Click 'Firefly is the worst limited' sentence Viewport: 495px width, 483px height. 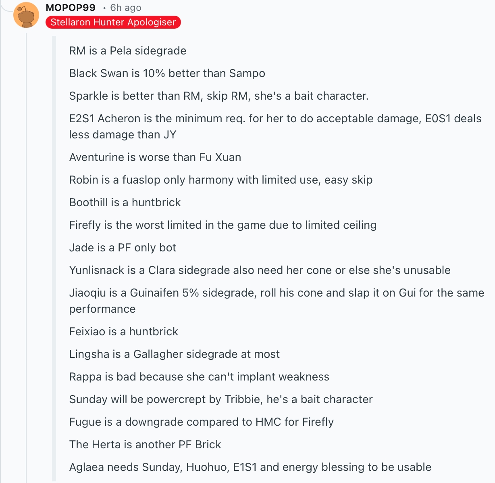[223, 225]
